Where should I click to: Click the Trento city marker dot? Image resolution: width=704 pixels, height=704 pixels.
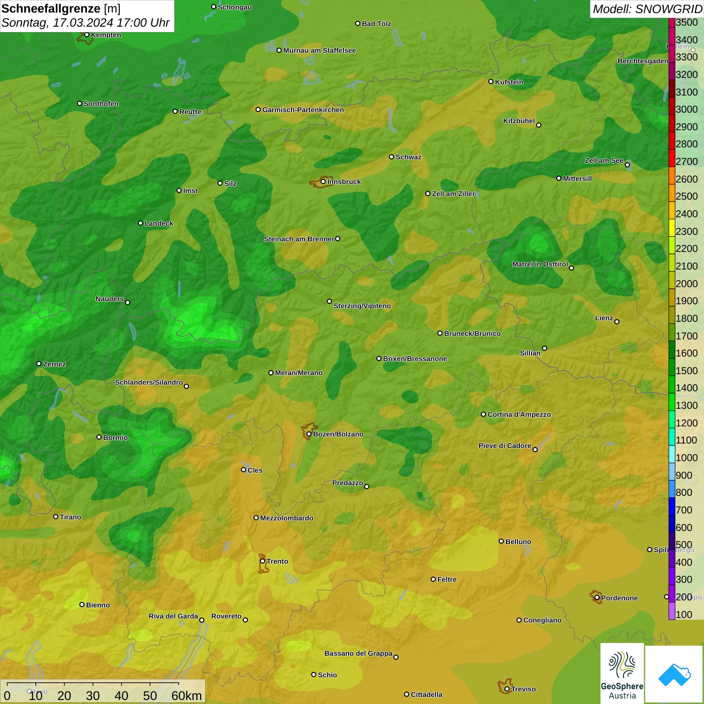262,561
